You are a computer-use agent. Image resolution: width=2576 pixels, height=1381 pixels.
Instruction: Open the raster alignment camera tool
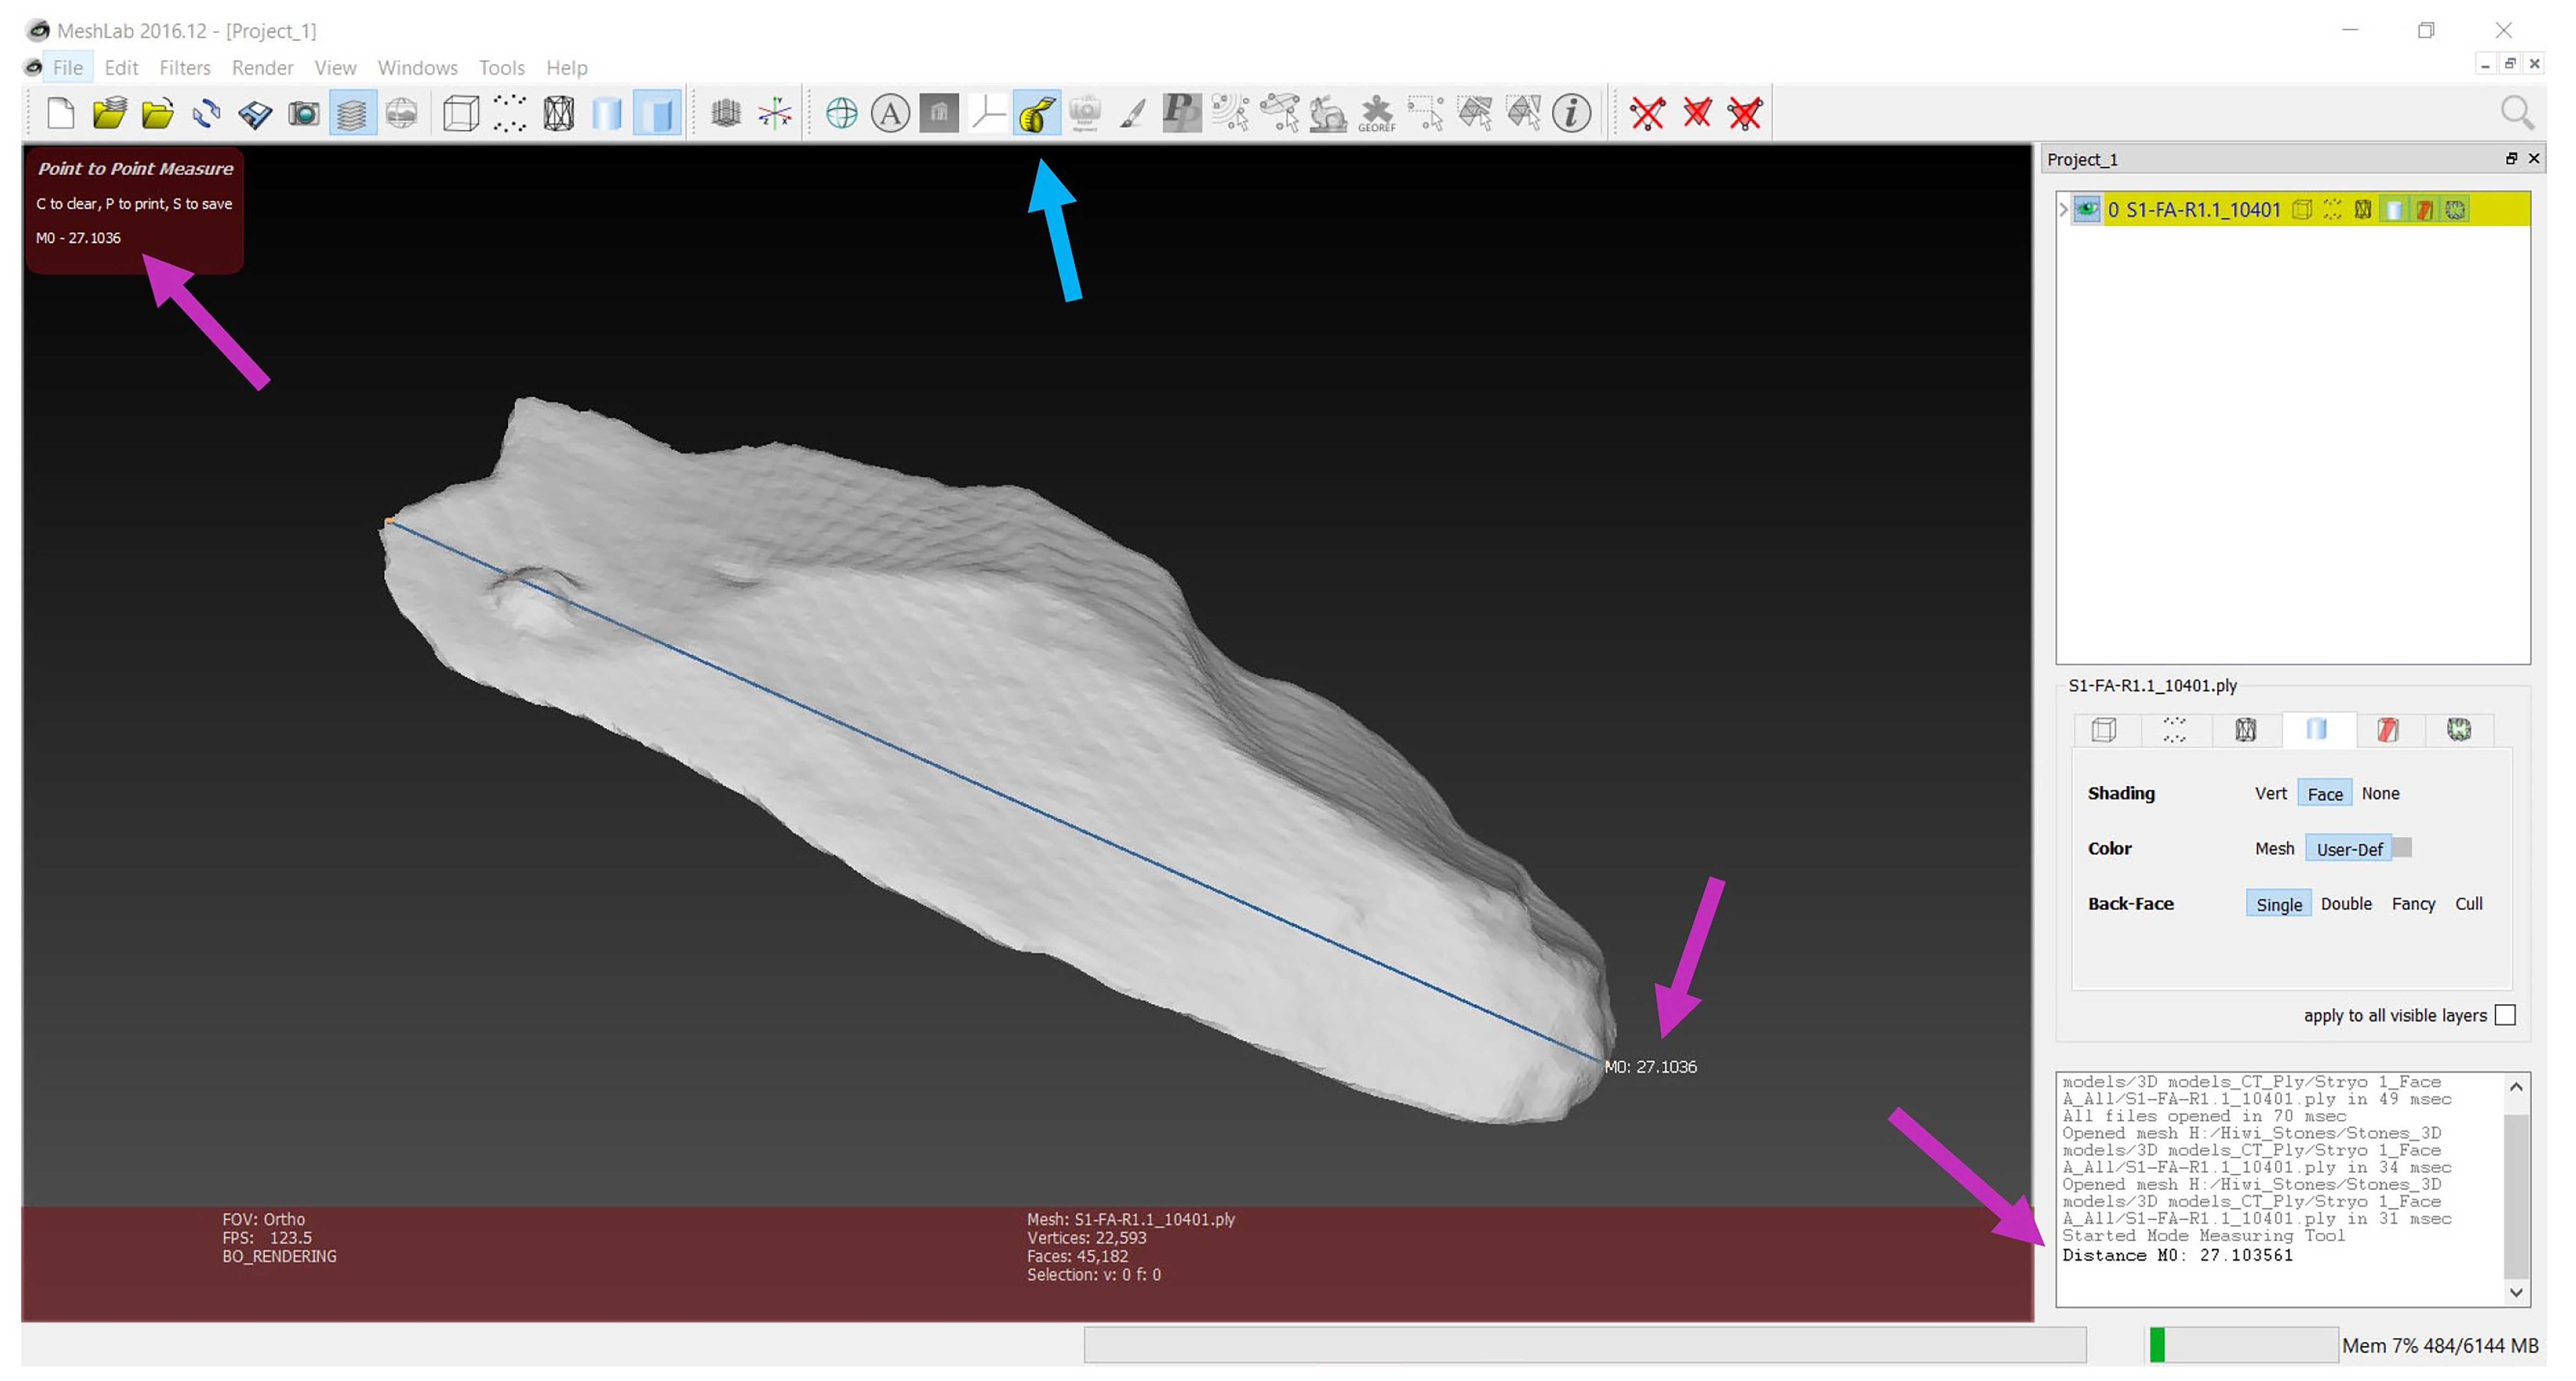(1085, 113)
